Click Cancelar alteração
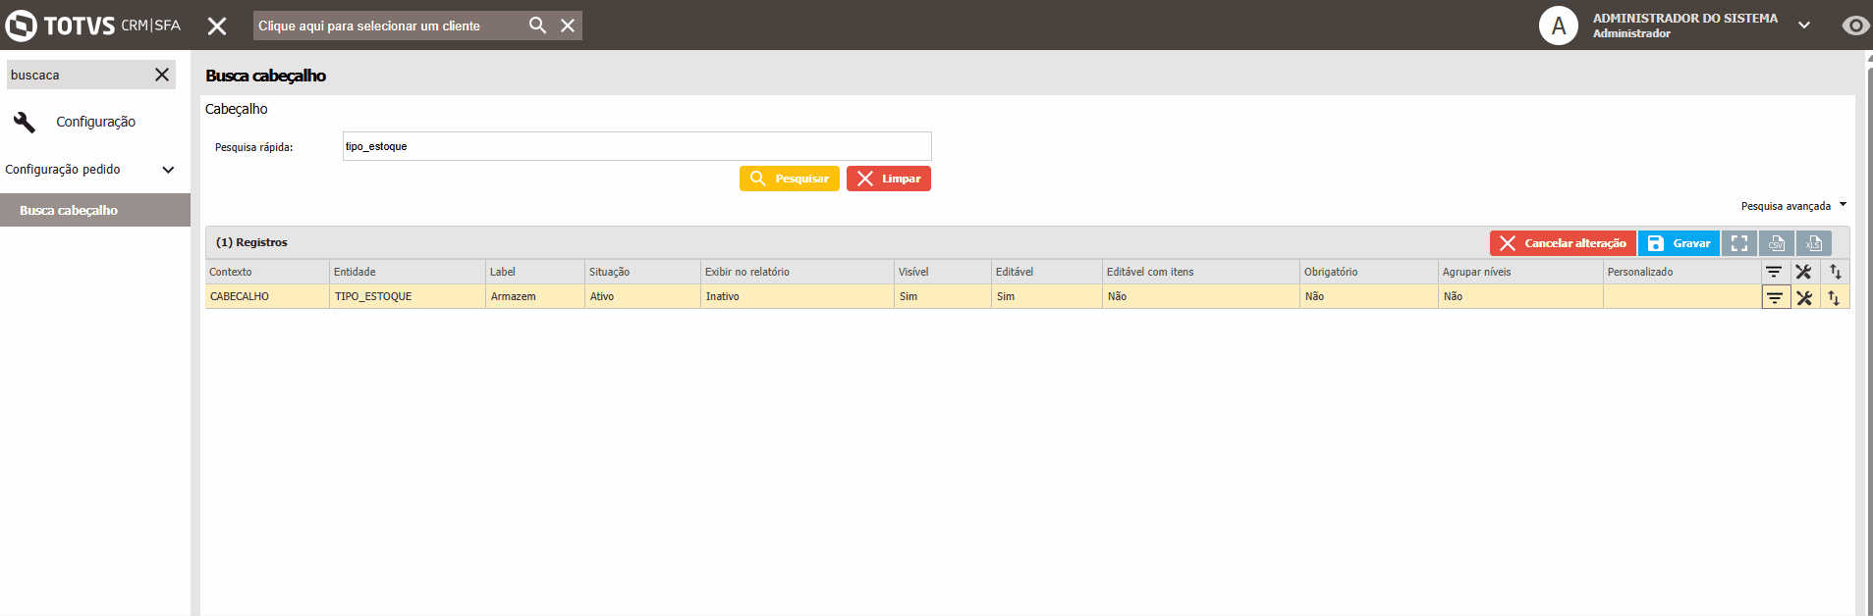 [1563, 243]
